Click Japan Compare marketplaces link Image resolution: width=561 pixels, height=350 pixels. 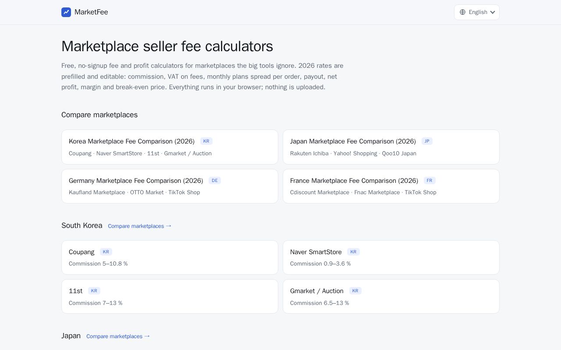point(118,336)
